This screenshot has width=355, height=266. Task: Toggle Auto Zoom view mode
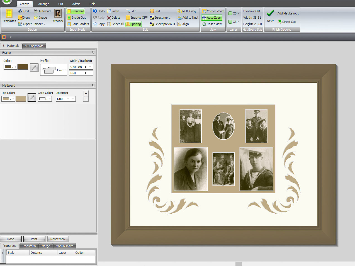pos(212,18)
